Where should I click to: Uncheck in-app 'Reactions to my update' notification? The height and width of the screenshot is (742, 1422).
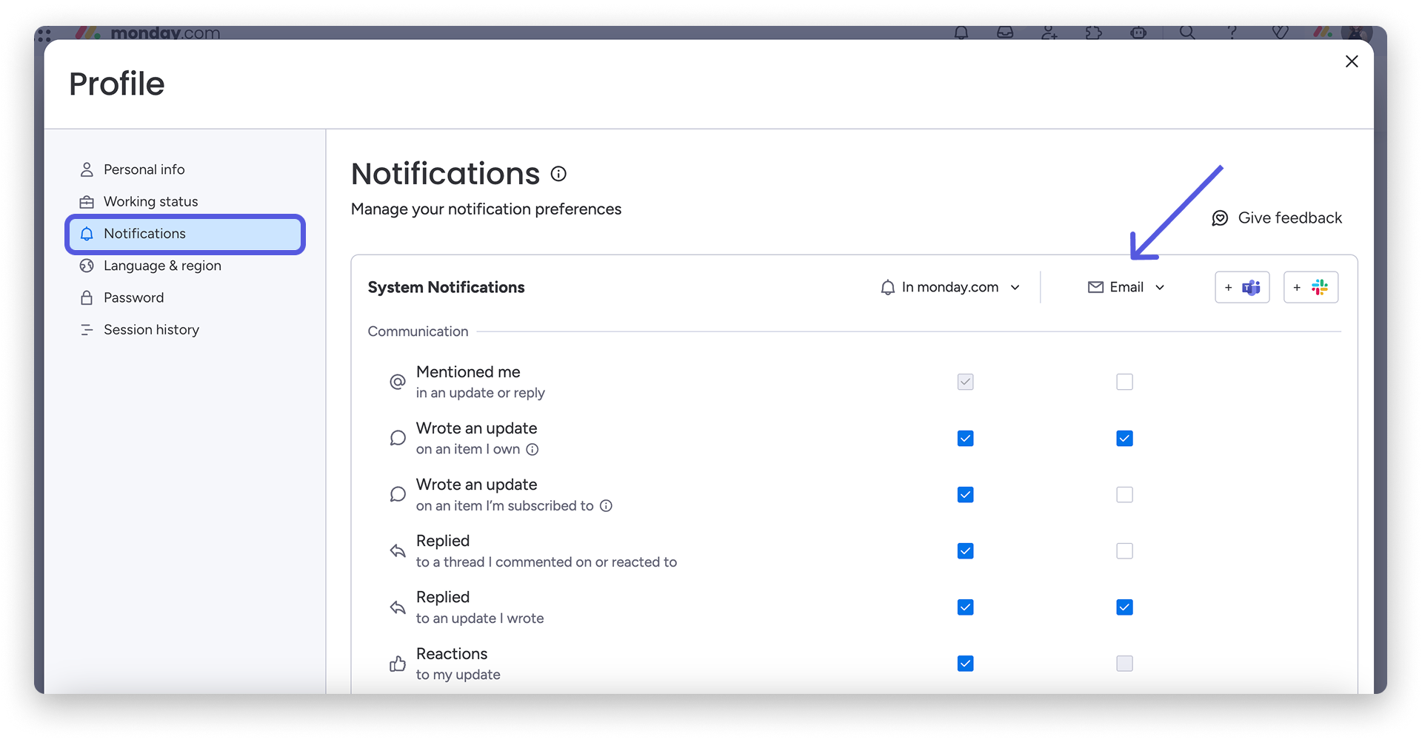(x=965, y=664)
